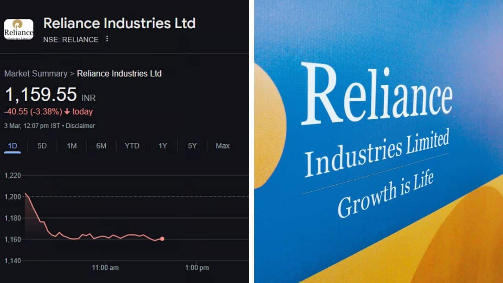The width and height of the screenshot is (503, 283).
Task: Select the highlighted endpoint dot on the chart
Action: coord(162,238)
